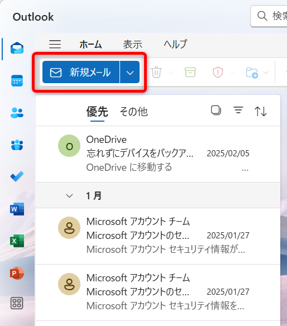Click in the 検索 search box

tap(269, 16)
